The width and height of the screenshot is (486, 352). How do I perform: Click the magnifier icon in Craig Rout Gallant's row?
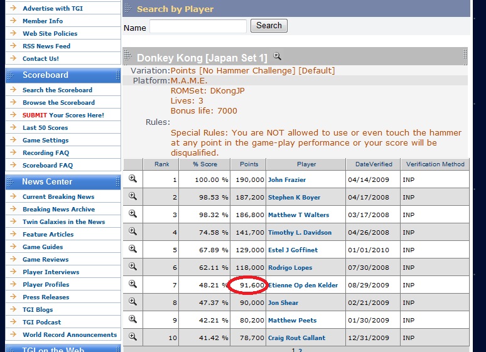[x=132, y=336]
